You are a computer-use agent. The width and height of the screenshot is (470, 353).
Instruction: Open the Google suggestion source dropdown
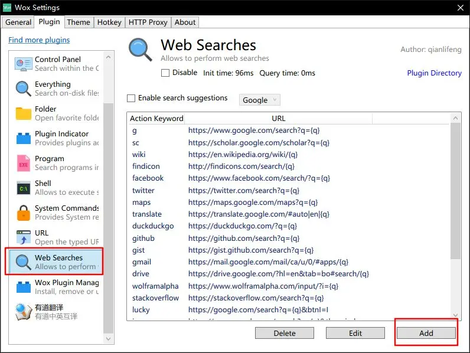point(260,100)
